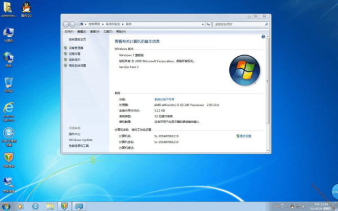
Task: Select the 电脑管家 desktop icon
Action: pos(8,160)
